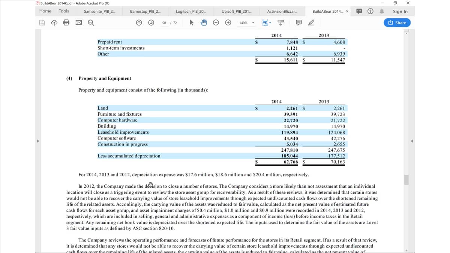This screenshot has width=450, height=253.
Task: Click the 7,848 prepaid rent value
Action: tap(292, 42)
